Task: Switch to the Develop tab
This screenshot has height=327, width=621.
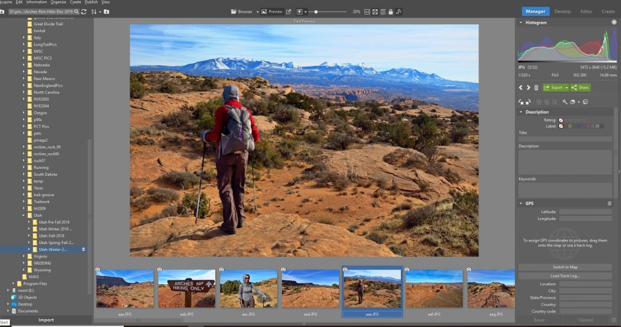Action: 562,11
